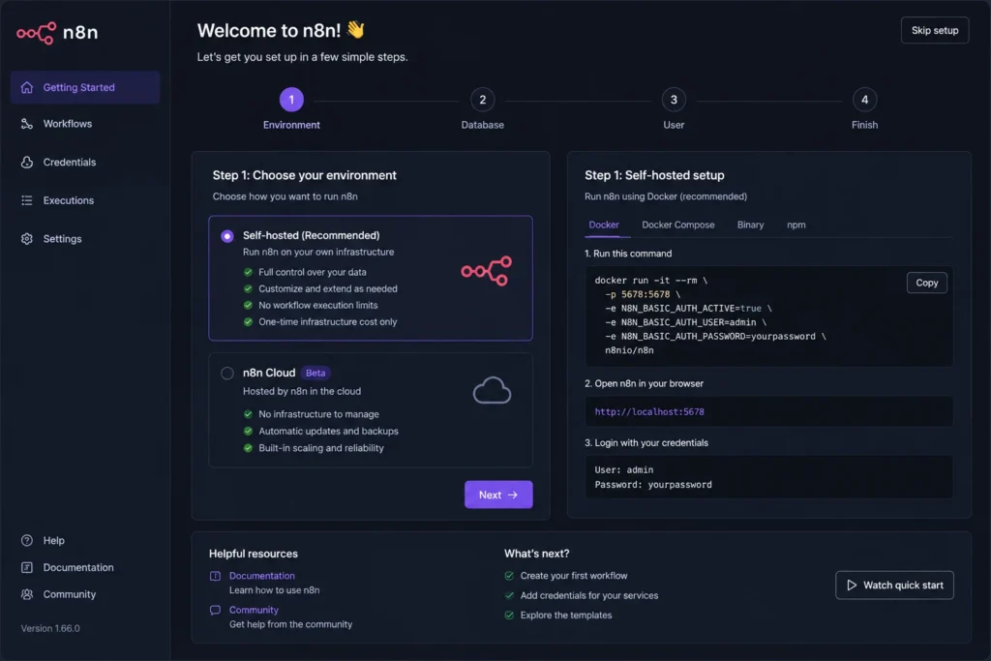Switch to the Docker Compose tab
This screenshot has width=991, height=661.
[x=678, y=225]
